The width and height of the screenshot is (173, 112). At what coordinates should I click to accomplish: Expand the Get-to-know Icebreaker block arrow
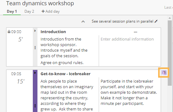pyautogui.click(x=35, y=73)
